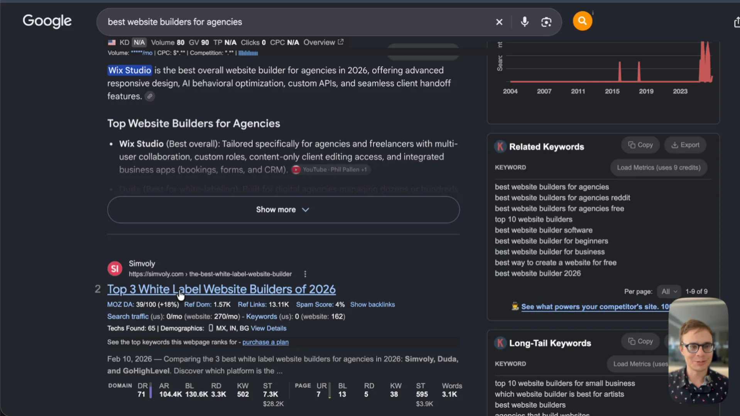Click the Ref Dom link

197,304
